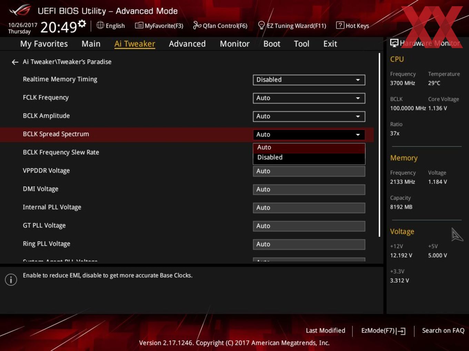This screenshot has width=469, height=351.
Task: Launch EZ Tuning Wizard(F11) bulb icon
Action: 261,25
